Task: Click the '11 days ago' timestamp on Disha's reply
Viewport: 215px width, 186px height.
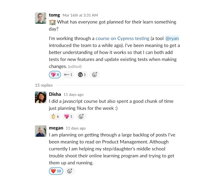Action: [x=73, y=94]
